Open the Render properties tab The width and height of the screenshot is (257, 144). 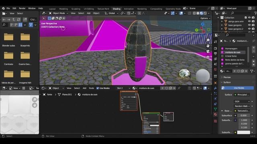(x=216, y=48)
